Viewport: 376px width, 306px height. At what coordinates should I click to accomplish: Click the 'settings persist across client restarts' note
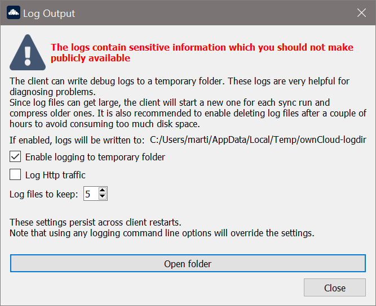(x=95, y=222)
